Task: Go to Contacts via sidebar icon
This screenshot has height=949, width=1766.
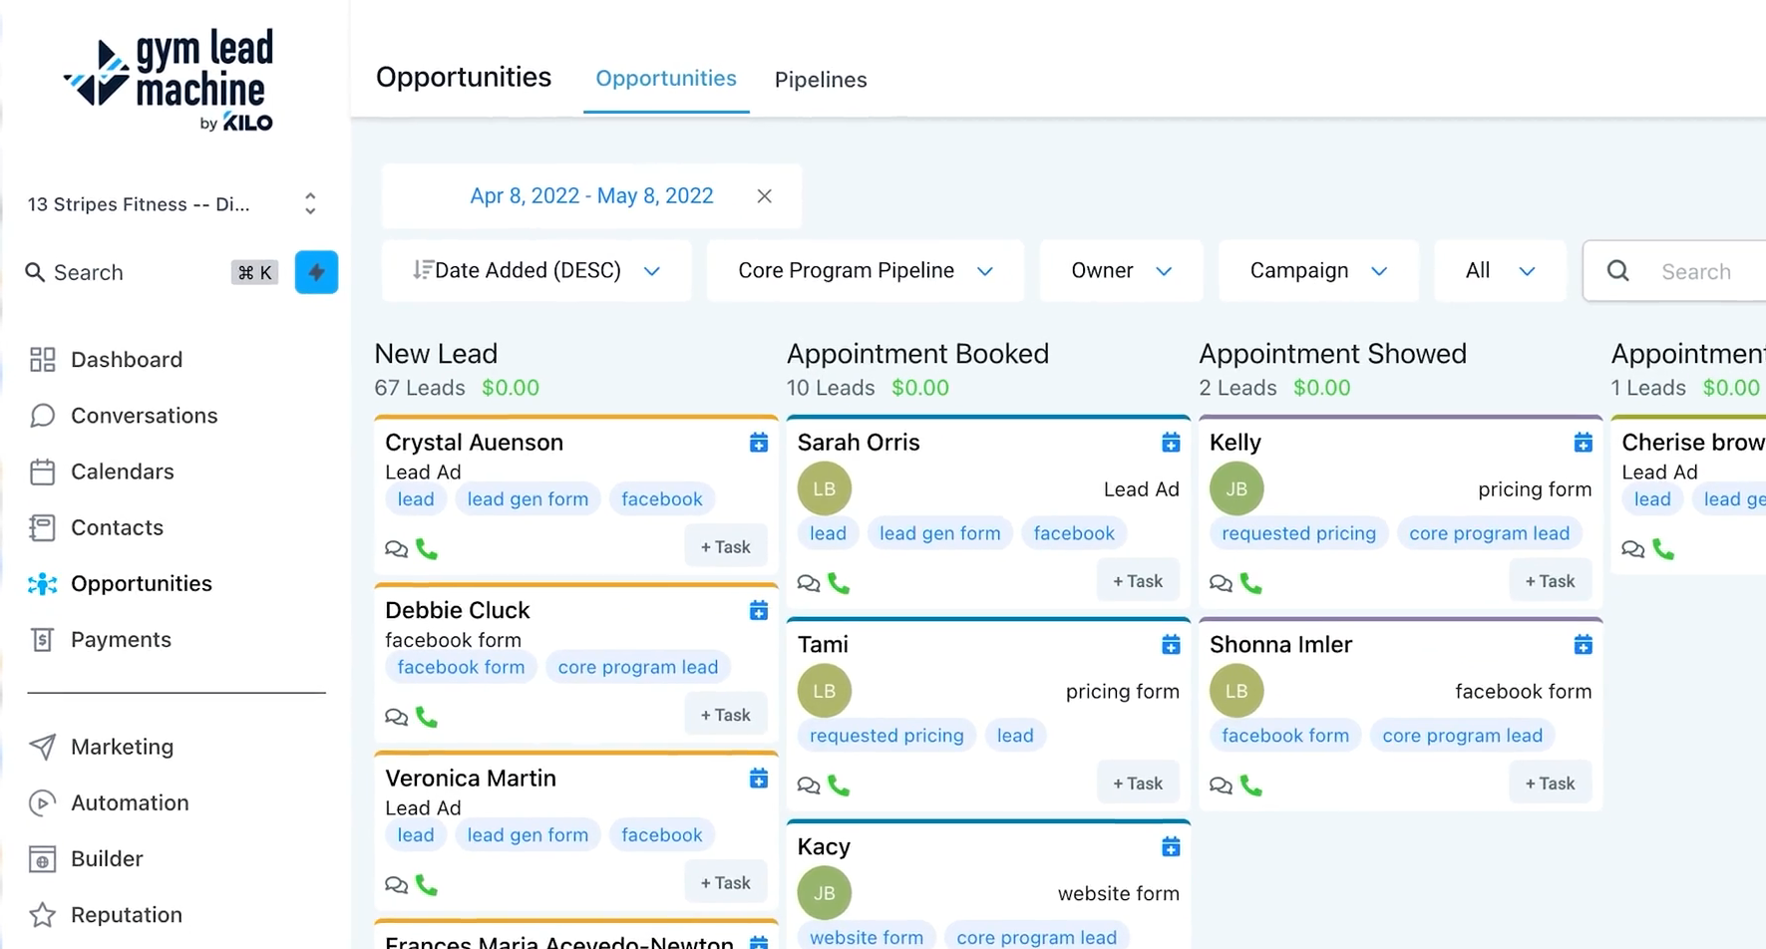Action: [x=43, y=527]
